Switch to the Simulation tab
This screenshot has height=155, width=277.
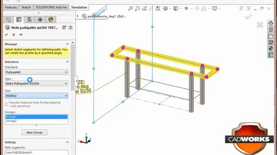[x=79, y=7]
